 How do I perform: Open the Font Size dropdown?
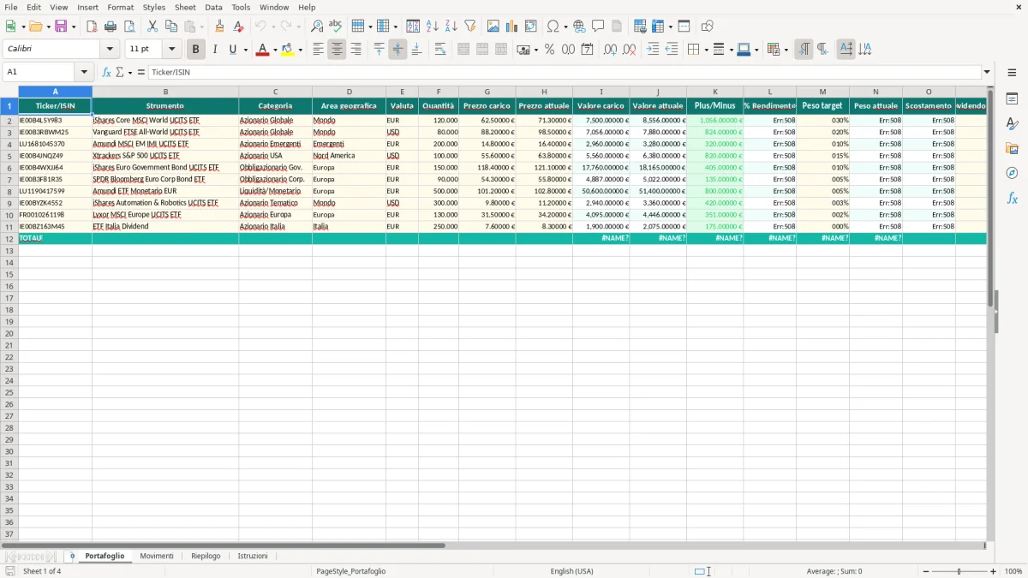pos(171,50)
